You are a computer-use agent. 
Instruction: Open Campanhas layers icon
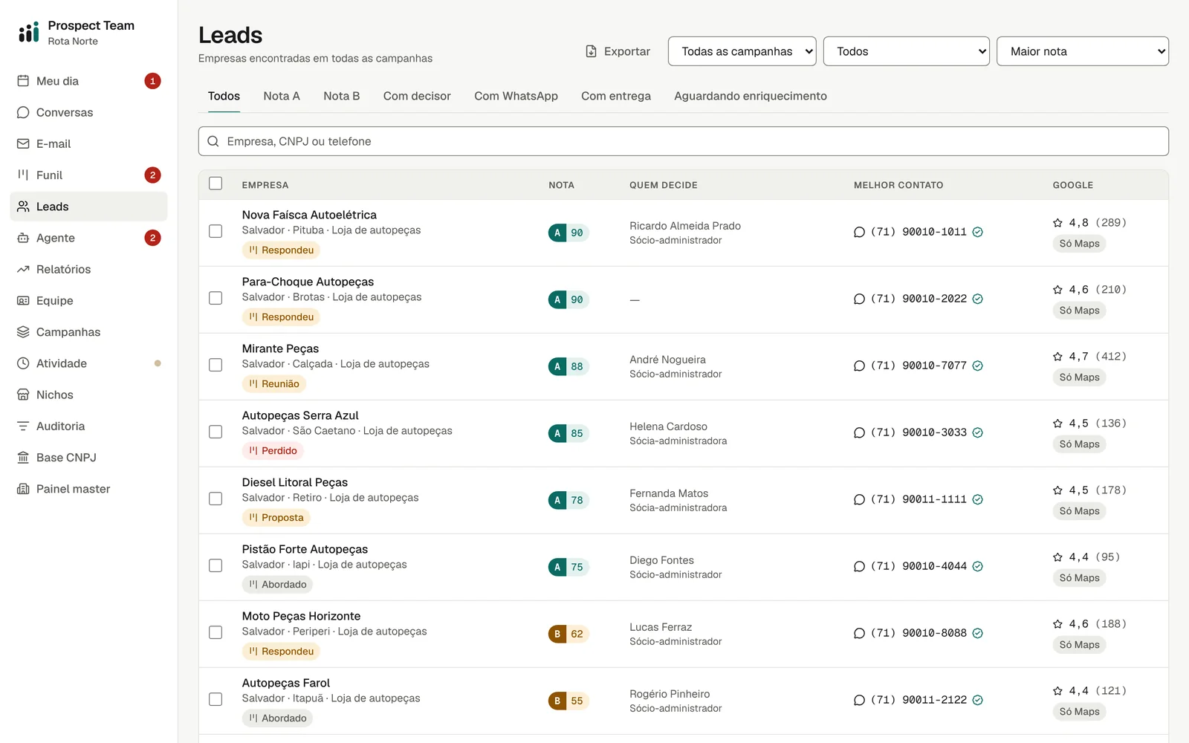point(23,332)
